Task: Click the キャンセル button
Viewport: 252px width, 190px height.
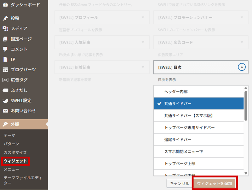Action: coord(179,183)
